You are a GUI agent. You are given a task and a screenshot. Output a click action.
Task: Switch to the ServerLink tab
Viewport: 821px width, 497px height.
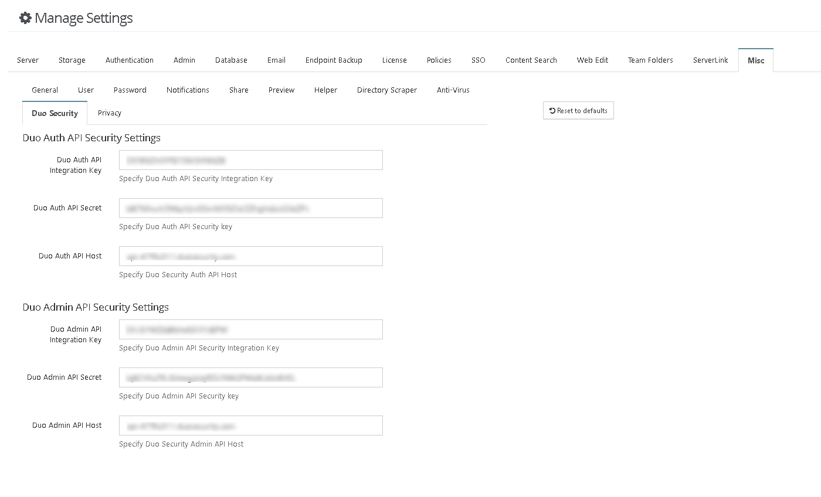(x=711, y=60)
